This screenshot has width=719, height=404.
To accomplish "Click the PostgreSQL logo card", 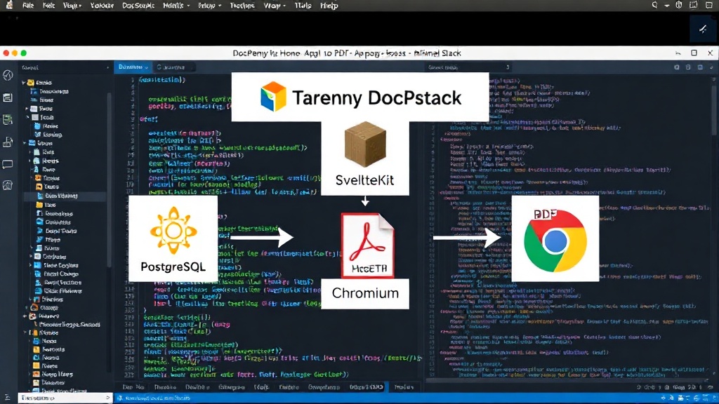I will coord(173,238).
